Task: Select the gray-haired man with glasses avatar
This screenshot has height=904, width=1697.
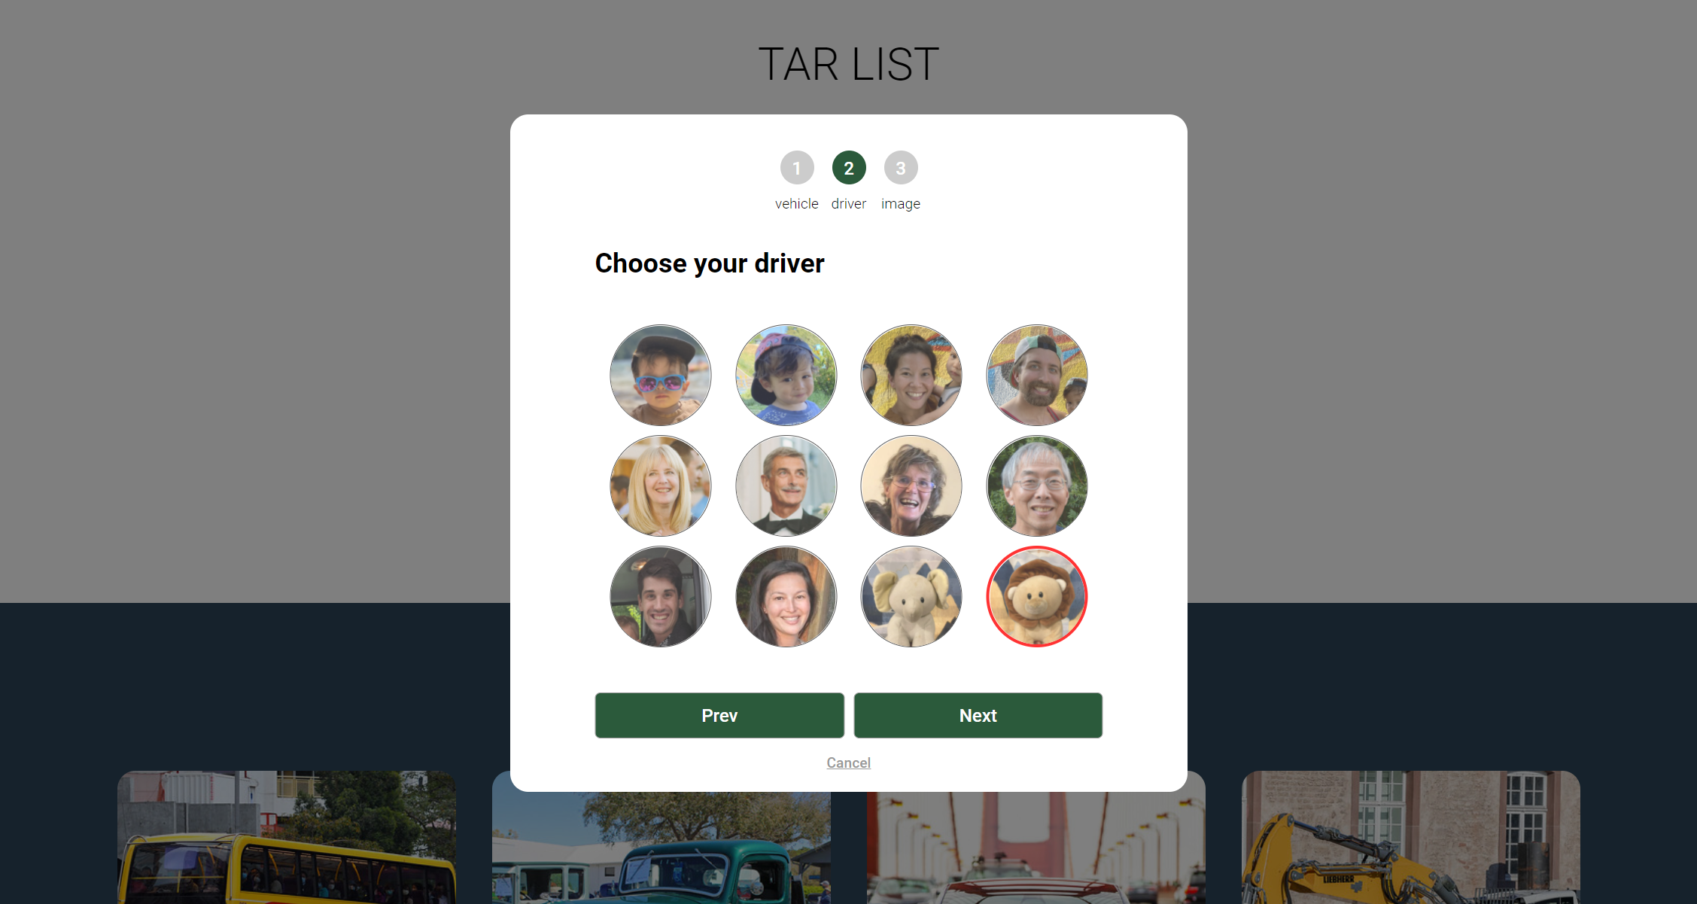Action: [1036, 485]
